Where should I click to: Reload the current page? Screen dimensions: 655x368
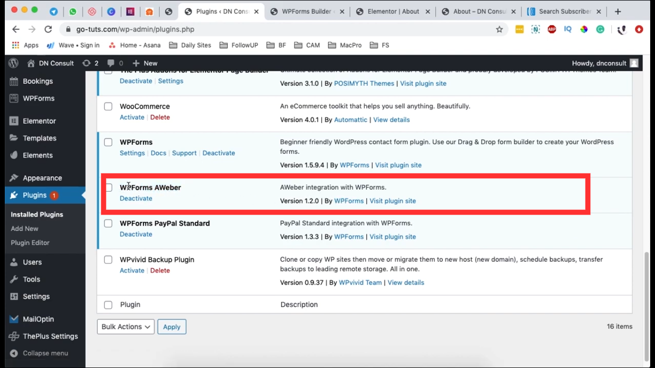pos(48,29)
